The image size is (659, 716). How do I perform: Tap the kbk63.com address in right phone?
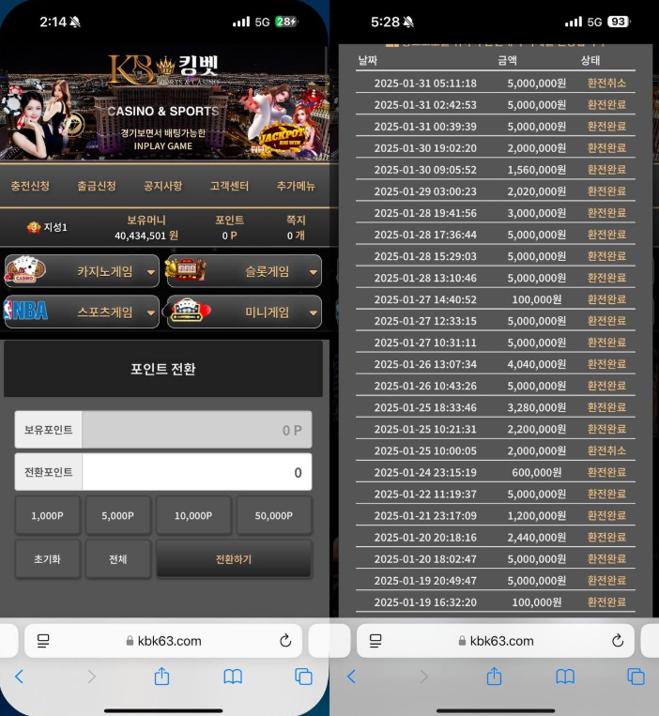(496, 641)
